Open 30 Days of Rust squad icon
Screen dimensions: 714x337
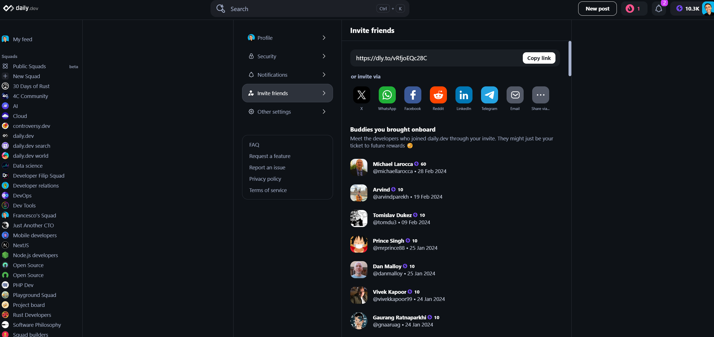[x=5, y=86]
